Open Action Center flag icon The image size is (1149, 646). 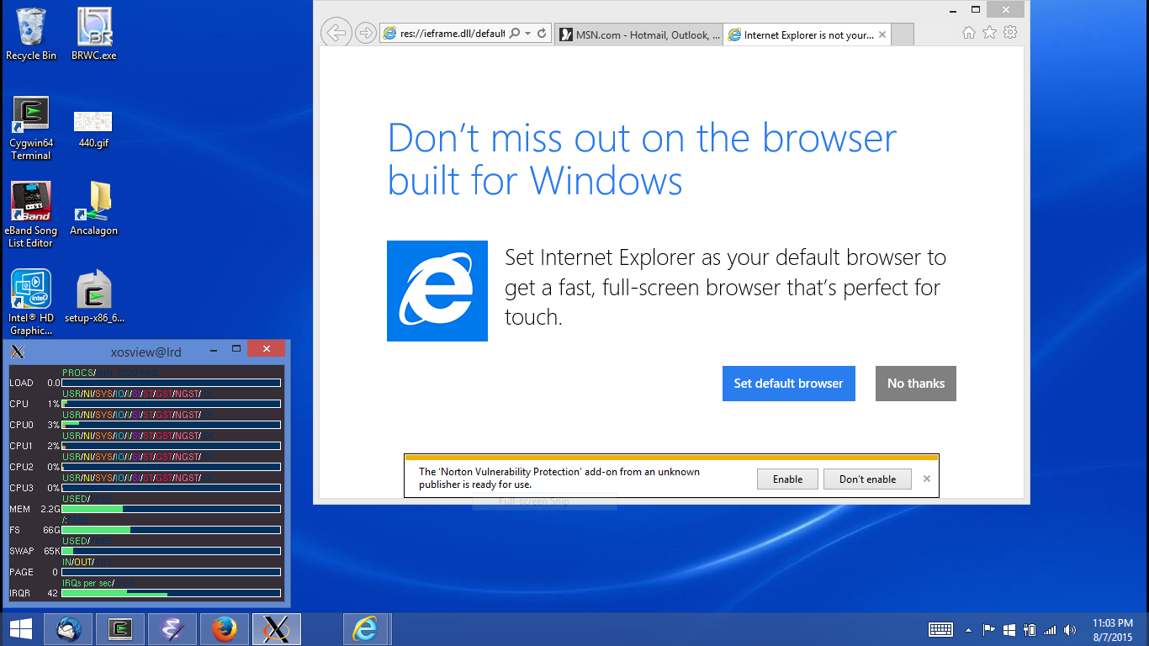click(989, 629)
